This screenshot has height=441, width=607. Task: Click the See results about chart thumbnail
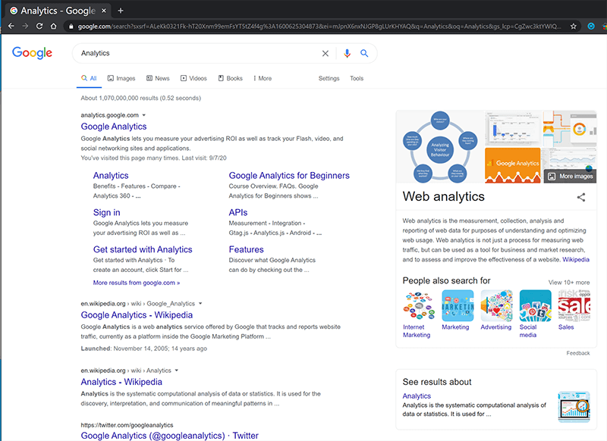point(574,406)
